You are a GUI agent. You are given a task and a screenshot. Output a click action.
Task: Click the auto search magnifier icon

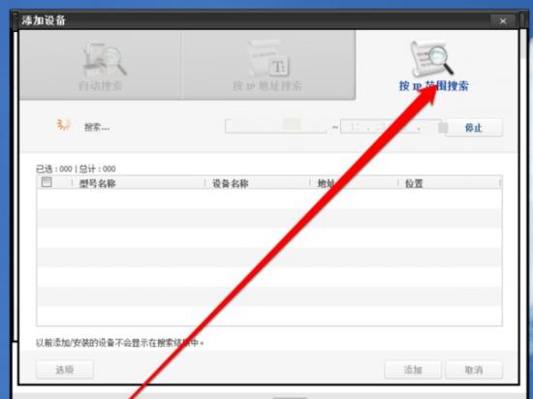(105, 59)
